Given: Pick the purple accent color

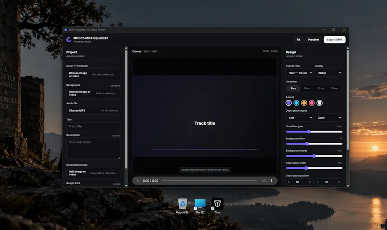Looking at the screenshot, I should pos(288,103).
